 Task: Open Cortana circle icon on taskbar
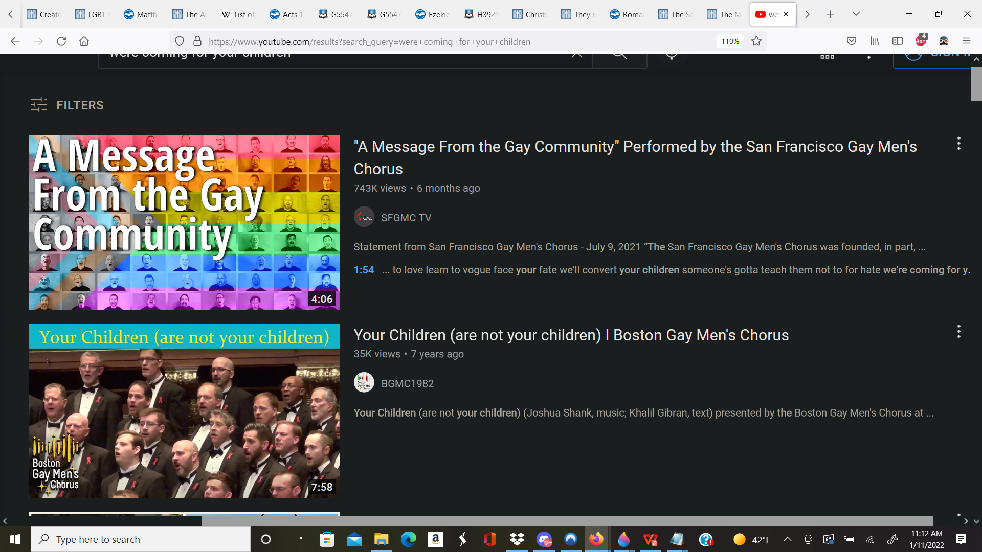tap(266, 539)
